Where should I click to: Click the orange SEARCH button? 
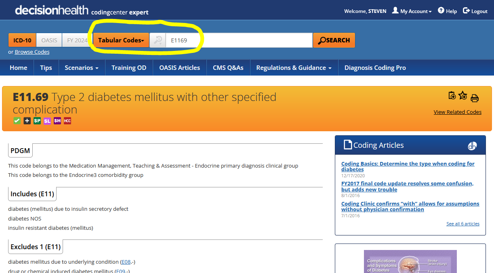(334, 40)
